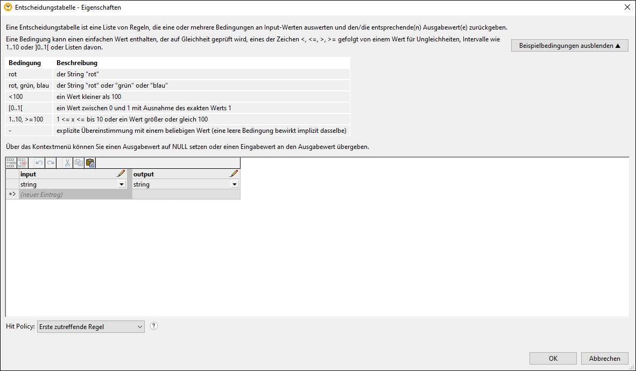
Task: Select the *> new row marker
Action: [12, 195]
